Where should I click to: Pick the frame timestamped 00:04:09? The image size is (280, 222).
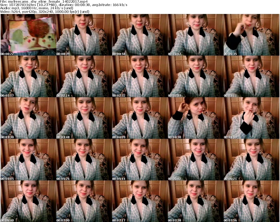pos(140,118)
